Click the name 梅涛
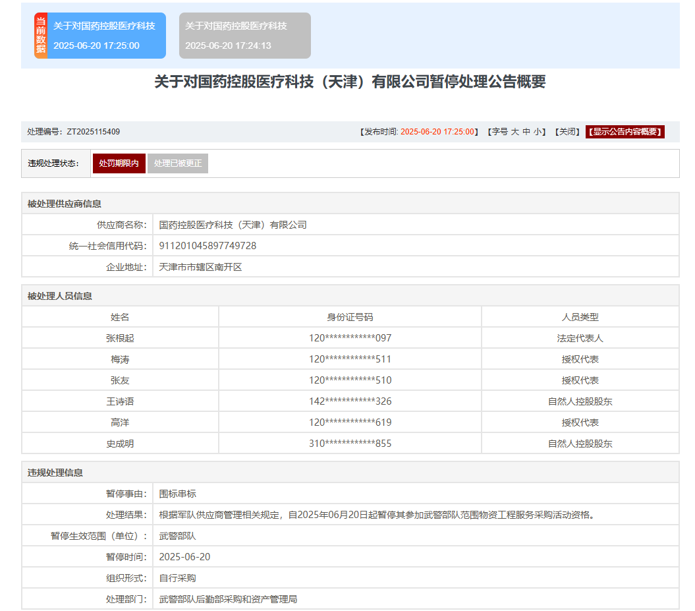 click(120, 359)
